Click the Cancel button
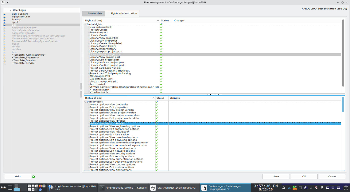Viewport: 350px width, 192px height. (x=332, y=176)
